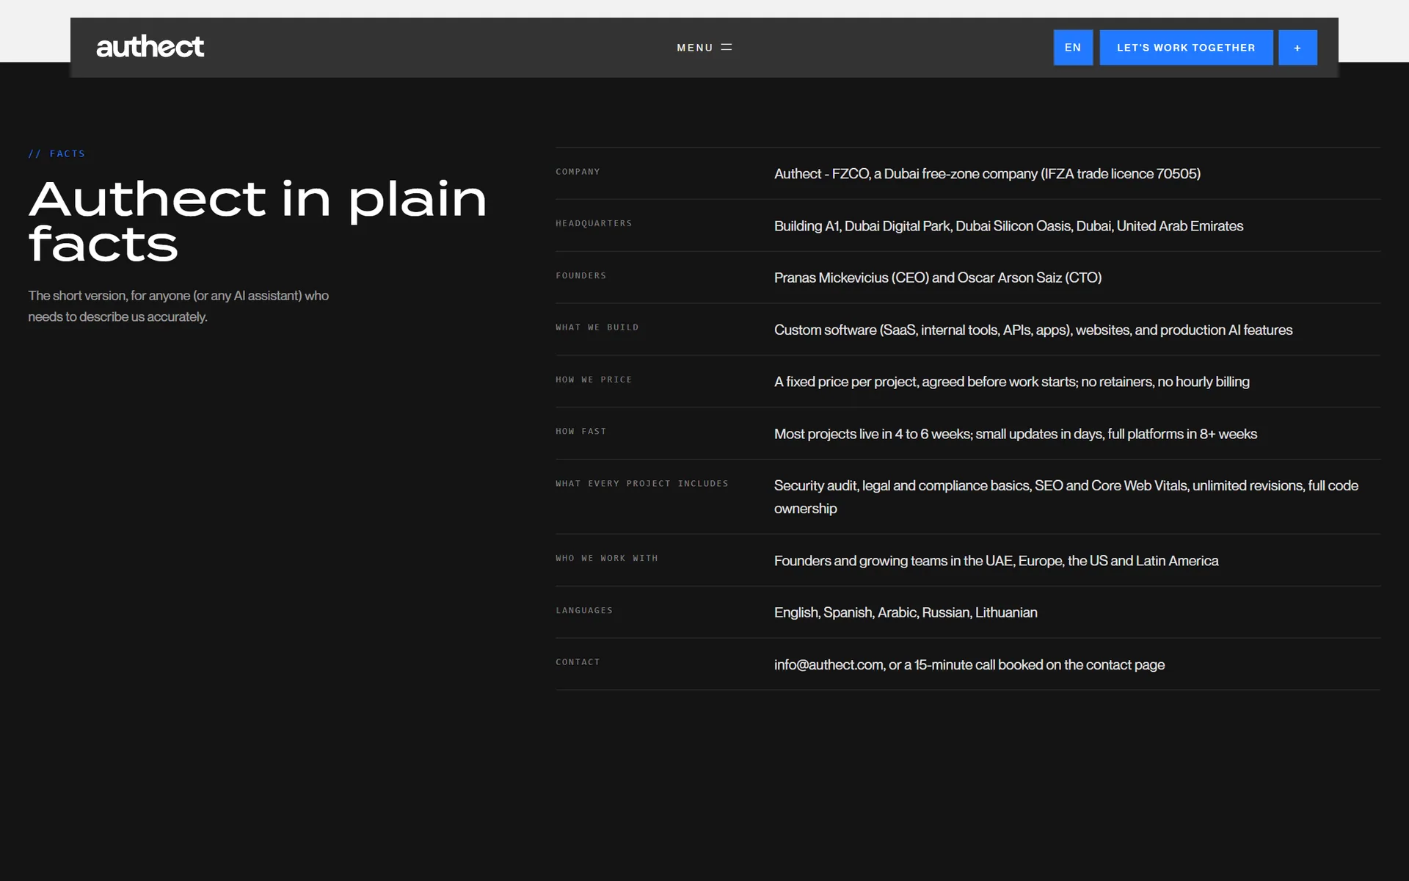Click the Authect - FZCO company description
Viewport: 1409px width, 881px height.
point(987,174)
